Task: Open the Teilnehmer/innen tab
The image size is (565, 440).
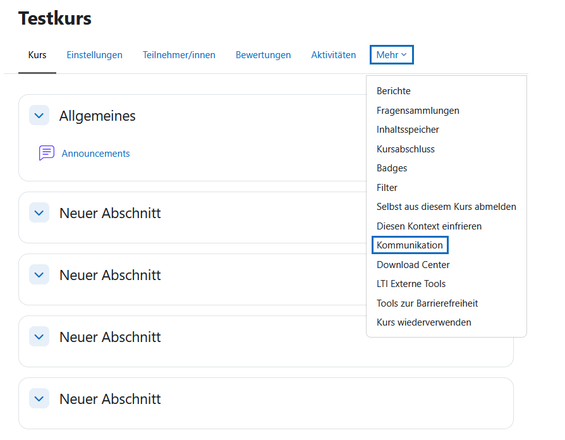Action: [x=179, y=55]
